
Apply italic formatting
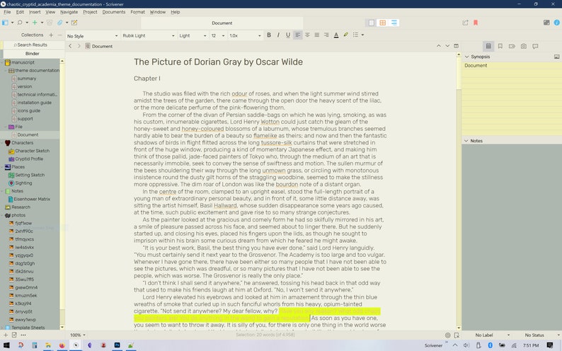pyautogui.click(x=278, y=35)
